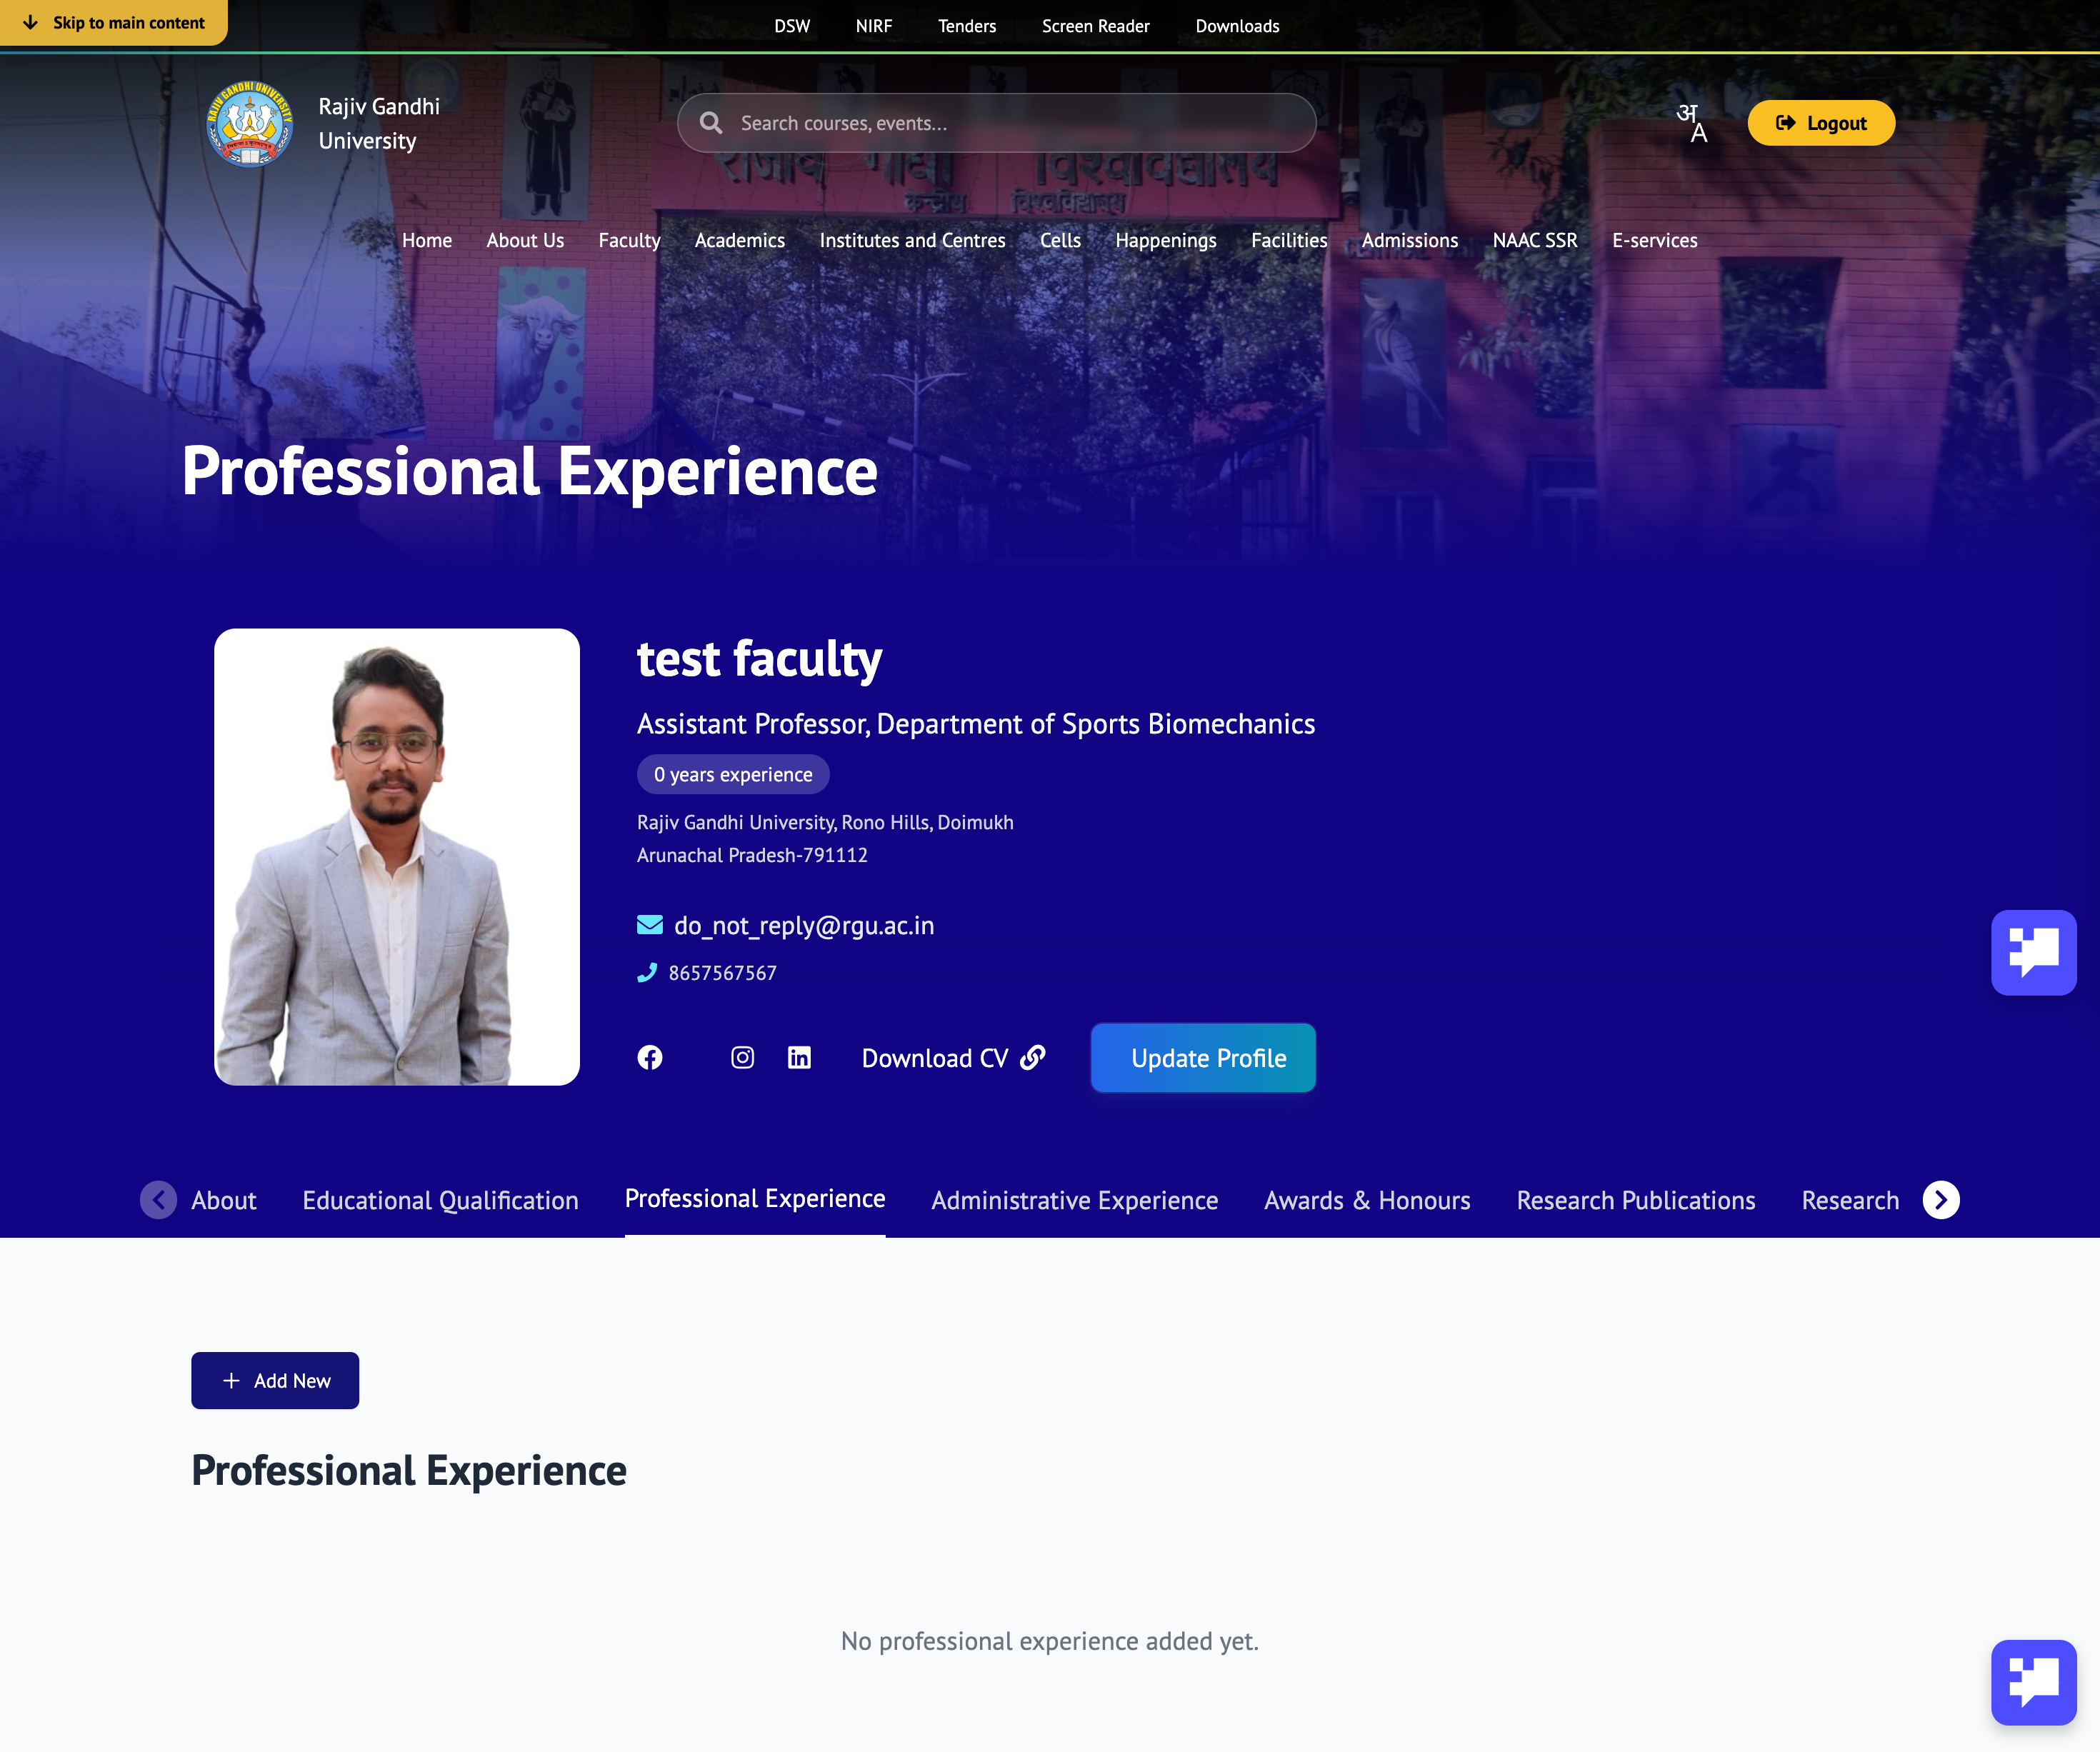Open the Facebook profile icon
This screenshot has width=2100, height=1752.
[x=650, y=1058]
